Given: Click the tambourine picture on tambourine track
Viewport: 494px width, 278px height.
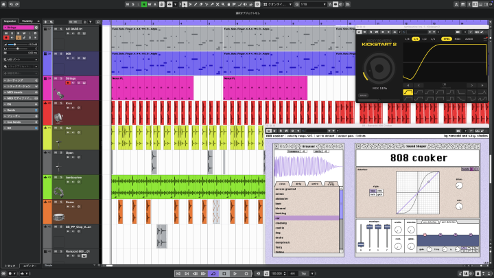Looking at the screenshot, I should tap(58, 192).
